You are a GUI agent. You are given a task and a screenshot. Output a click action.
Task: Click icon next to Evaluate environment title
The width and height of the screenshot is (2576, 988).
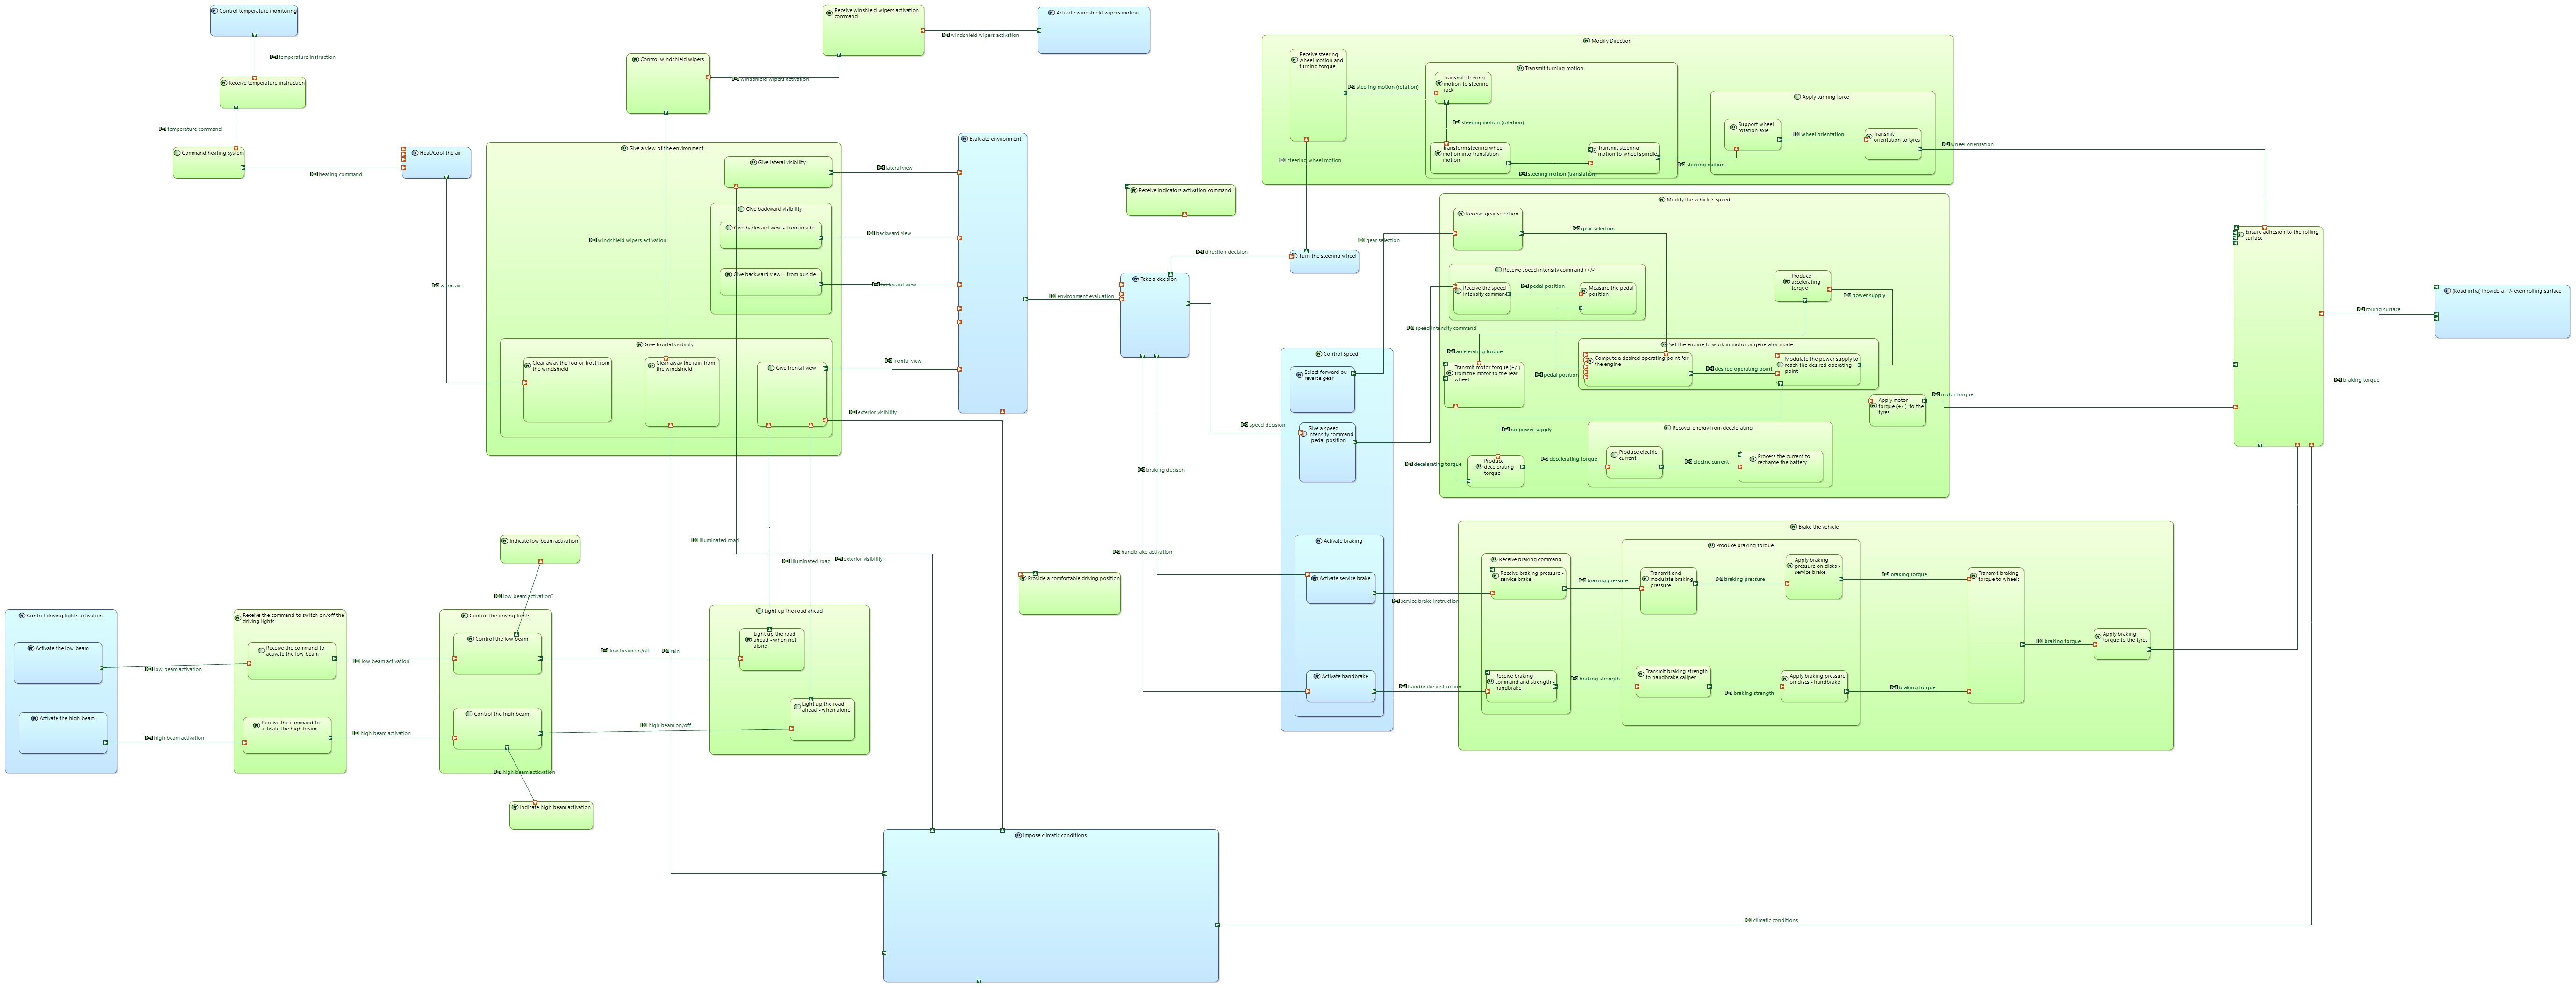click(964, 139)
